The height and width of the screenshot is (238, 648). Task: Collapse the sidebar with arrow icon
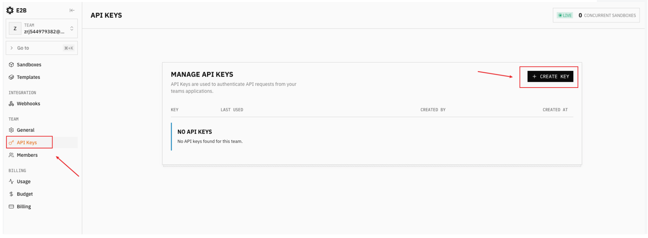pos(72,10)
